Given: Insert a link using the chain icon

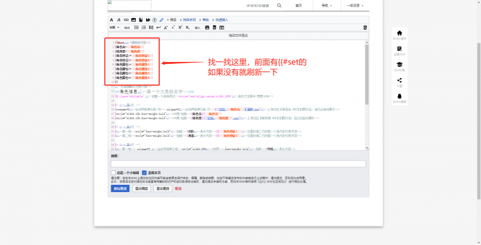Looking at the screenshot, I should pyautogui.click(x=126, y=20).
